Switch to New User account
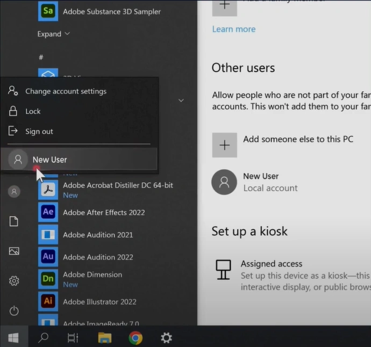This screenshot has height=347, width=371. tap(79, 160)
